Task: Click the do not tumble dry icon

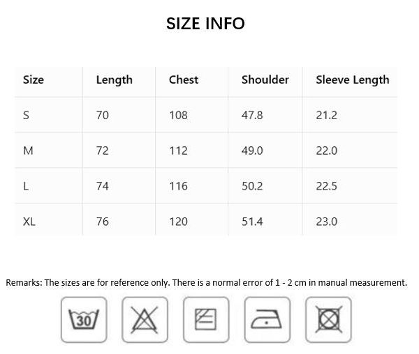Action: click(x=328, y=320)
